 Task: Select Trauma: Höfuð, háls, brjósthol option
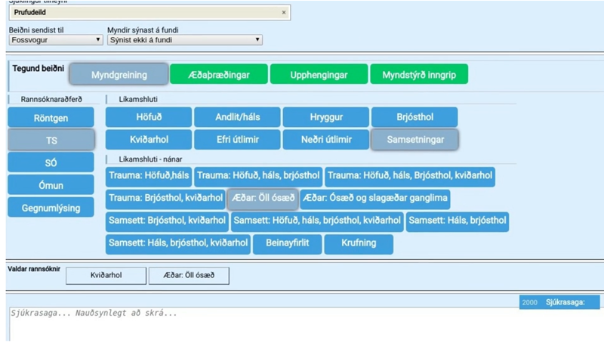click(x=258, y=177)
